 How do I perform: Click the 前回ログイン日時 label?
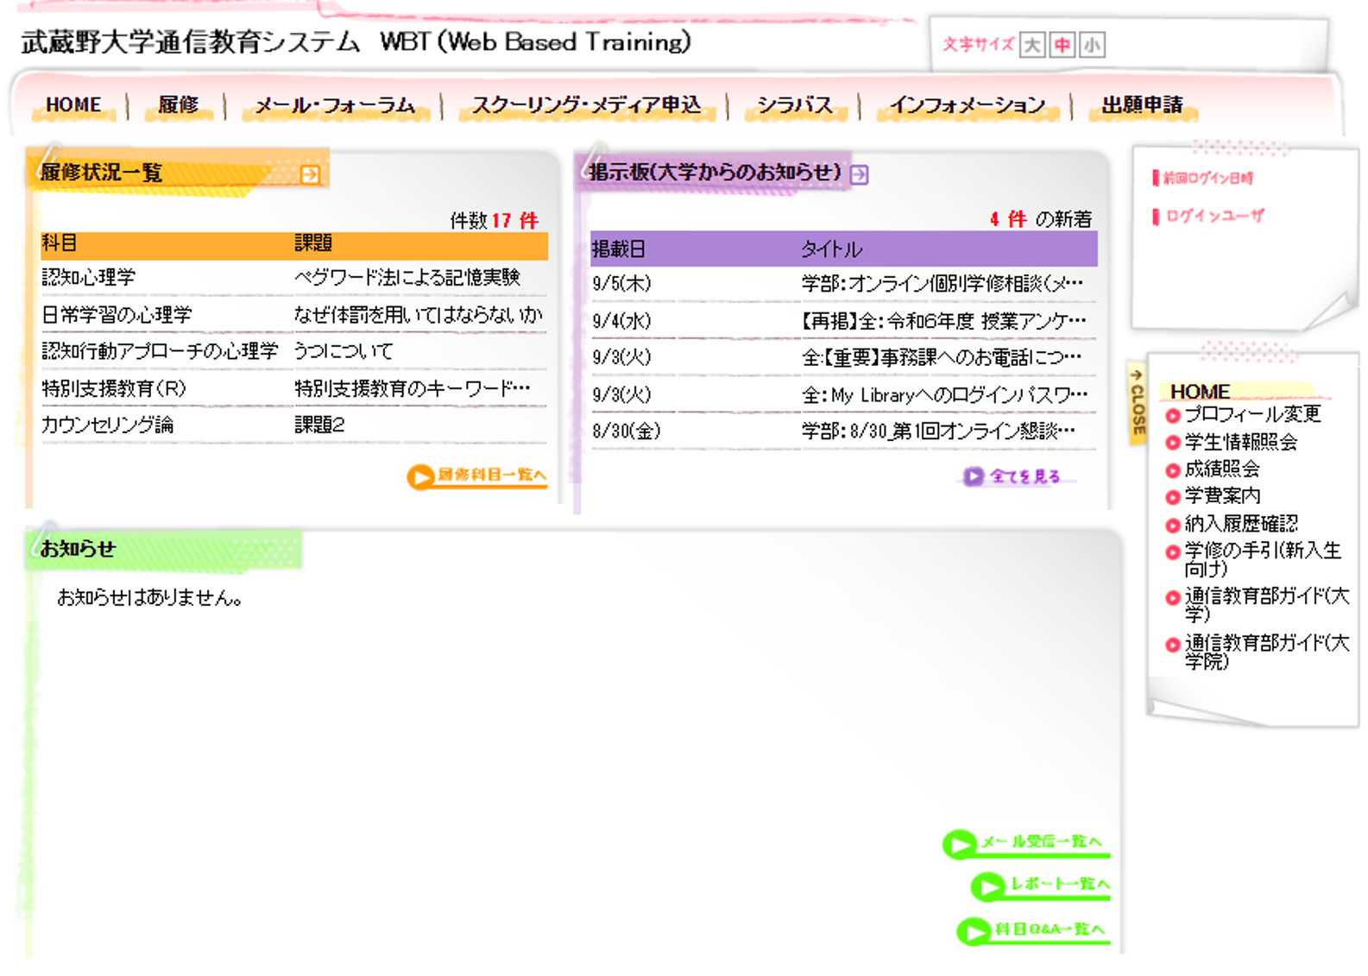click(x=1207, y=179)
